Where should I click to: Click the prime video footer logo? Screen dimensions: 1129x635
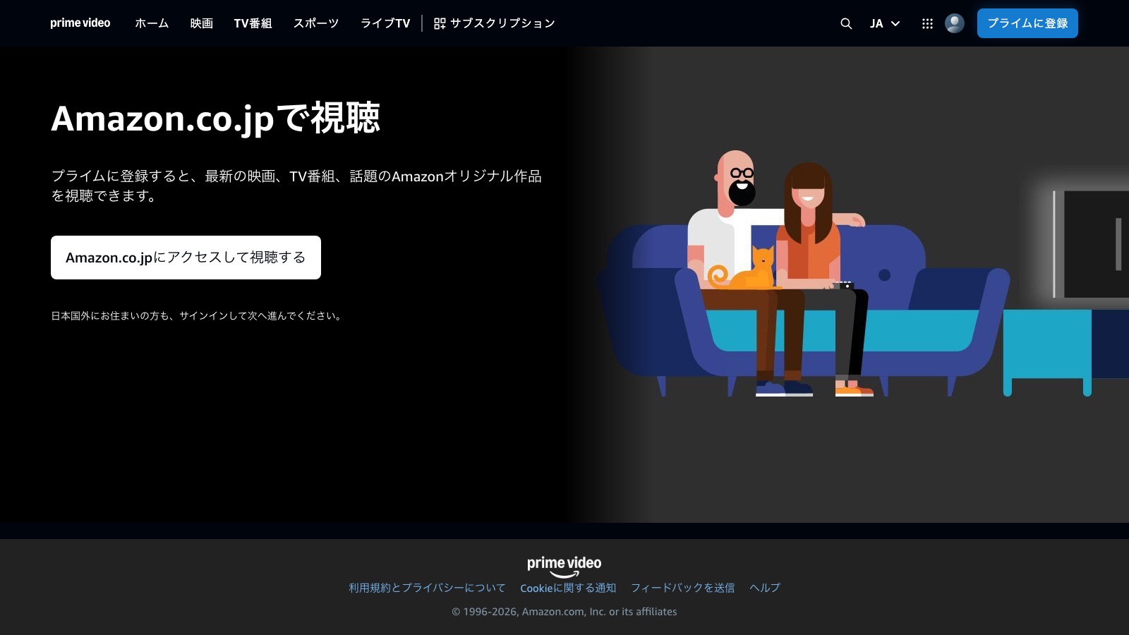tap(564, 567)
